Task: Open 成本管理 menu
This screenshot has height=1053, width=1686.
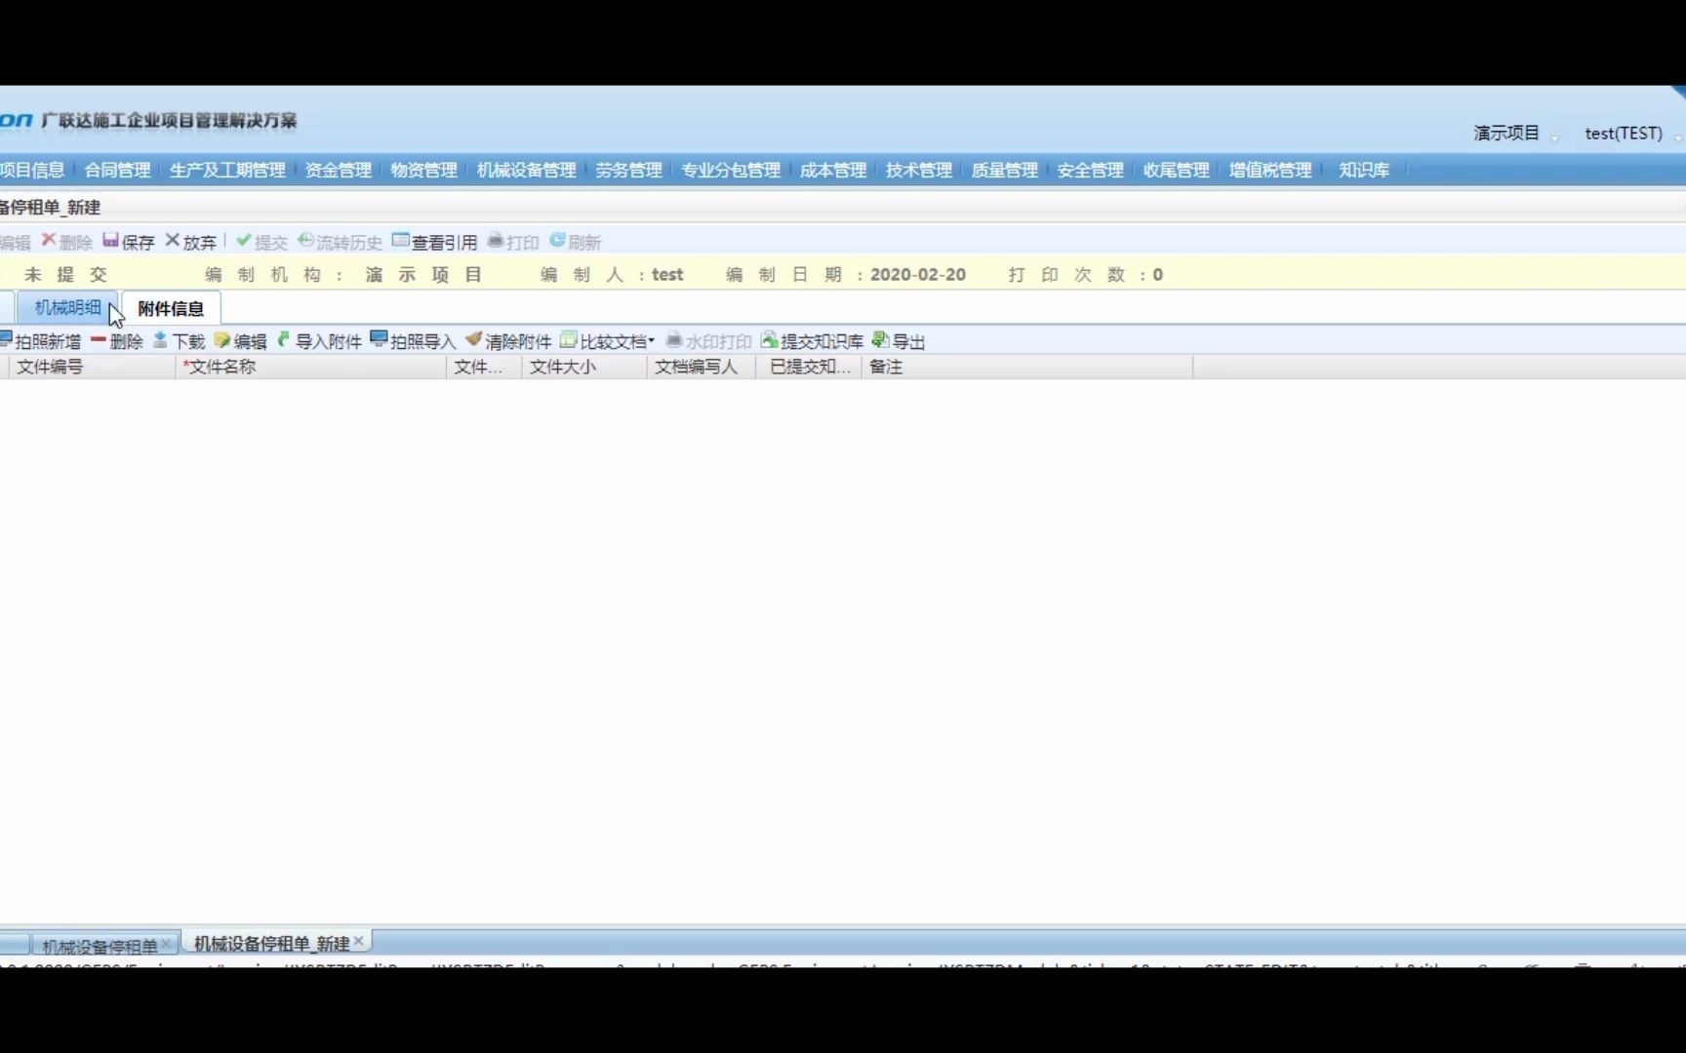Action: tap(832, 170)
